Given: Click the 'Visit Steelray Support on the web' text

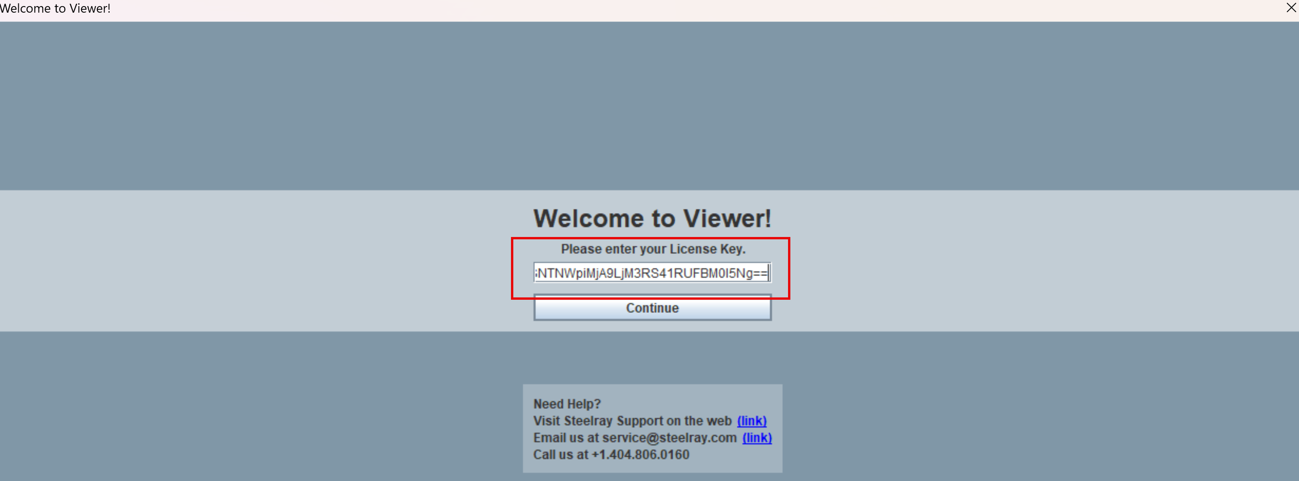Looking at the screenshot, I should click(x=632, y=421).
